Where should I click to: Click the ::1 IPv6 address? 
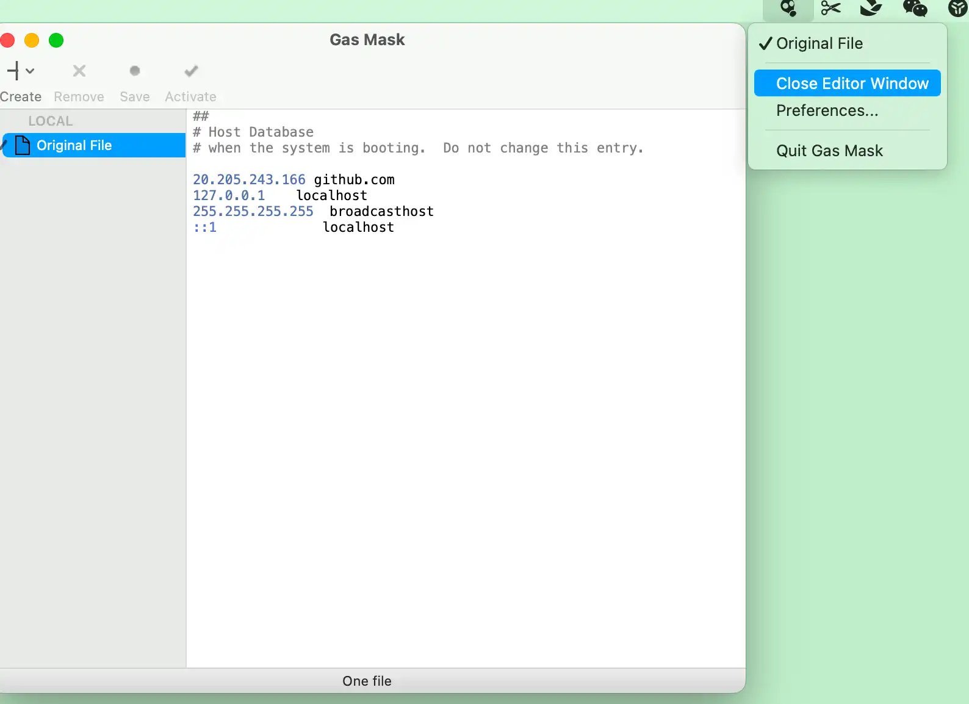(x=204, y=227)
